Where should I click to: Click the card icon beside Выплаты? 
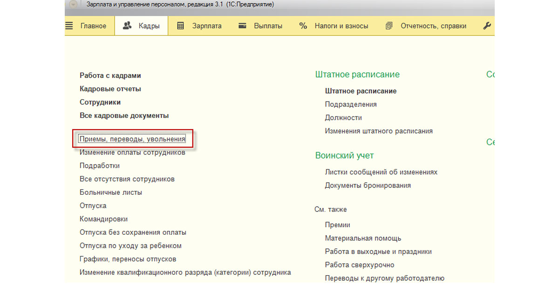click(242, 26)
